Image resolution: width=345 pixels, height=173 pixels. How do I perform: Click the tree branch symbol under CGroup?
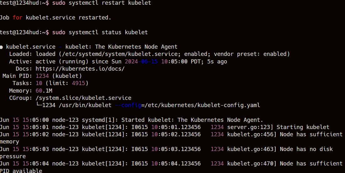click(x=39, y=105)
